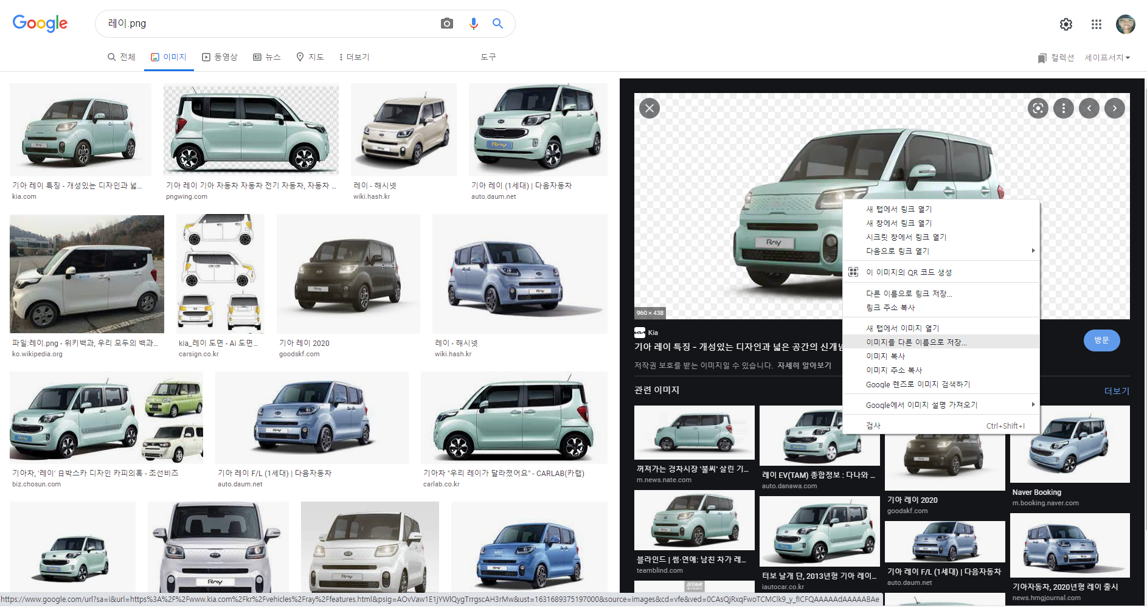Expand 다음으로 링크 열기 submenu

click(x=941, y=250)
